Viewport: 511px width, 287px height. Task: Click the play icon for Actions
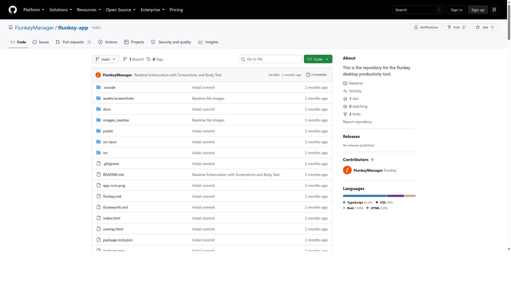[x=100, y=42]
